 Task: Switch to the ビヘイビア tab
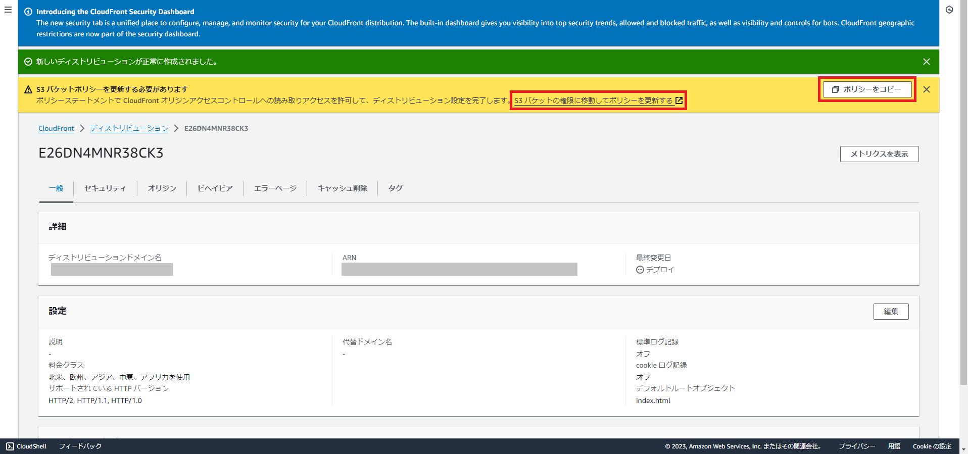click(x=215, y=188)
